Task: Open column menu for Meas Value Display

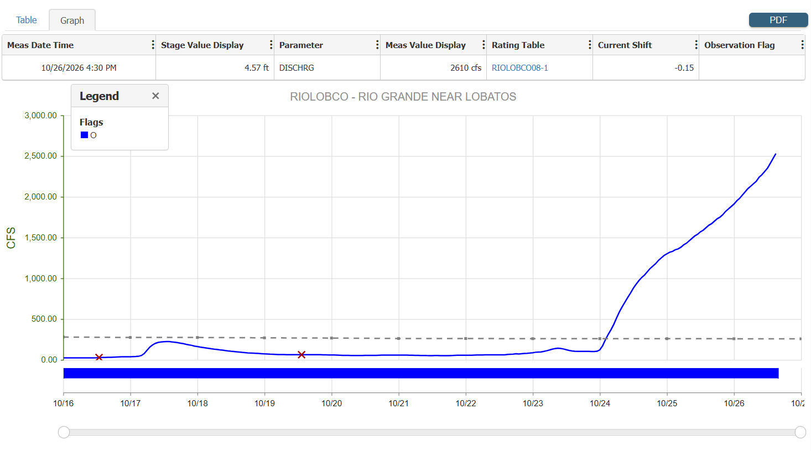Action: (483, 45)
